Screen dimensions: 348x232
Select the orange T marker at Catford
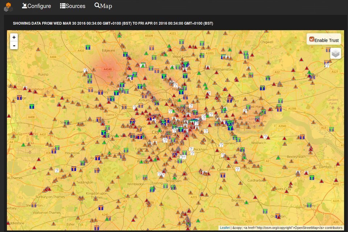coord(223,175)
